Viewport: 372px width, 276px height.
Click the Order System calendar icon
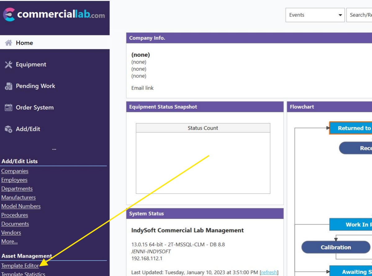8,108
